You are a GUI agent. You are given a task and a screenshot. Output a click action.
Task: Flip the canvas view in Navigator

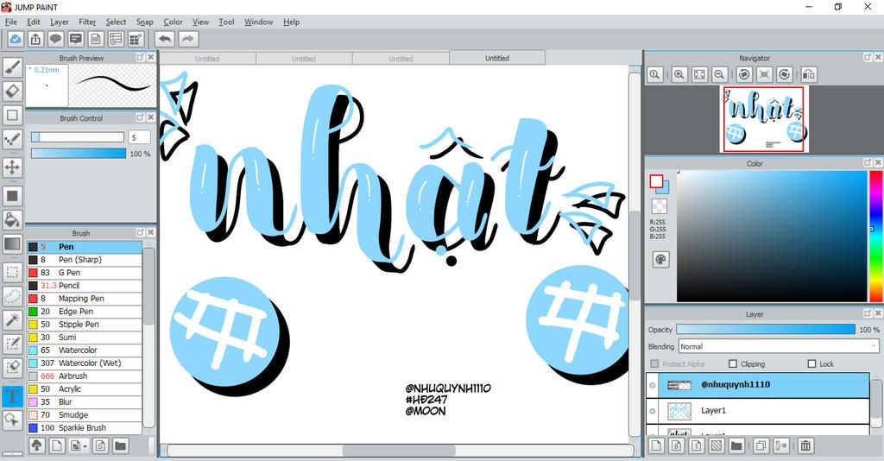coord(808,74)
